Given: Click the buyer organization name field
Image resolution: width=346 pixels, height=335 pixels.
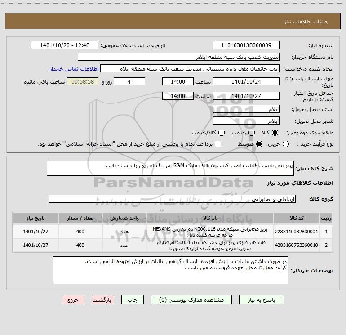Looking at the screenshot, I should click(179, 57).
